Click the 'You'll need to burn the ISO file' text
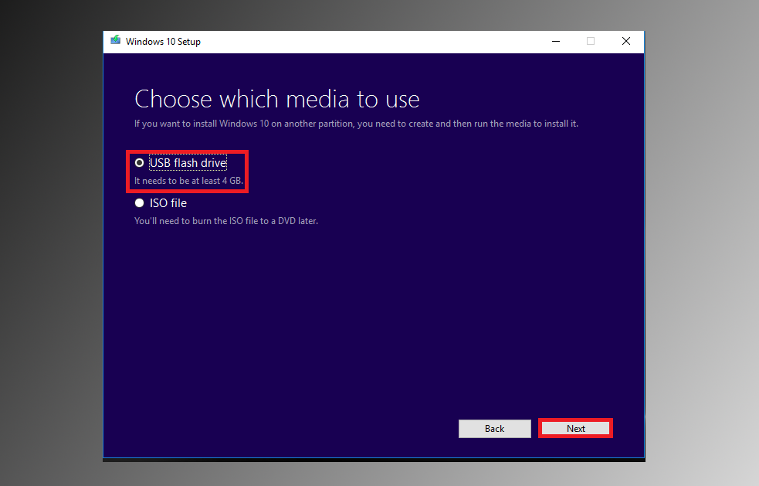The width and height of the screenshot is (759, 486). coord(226,221)
